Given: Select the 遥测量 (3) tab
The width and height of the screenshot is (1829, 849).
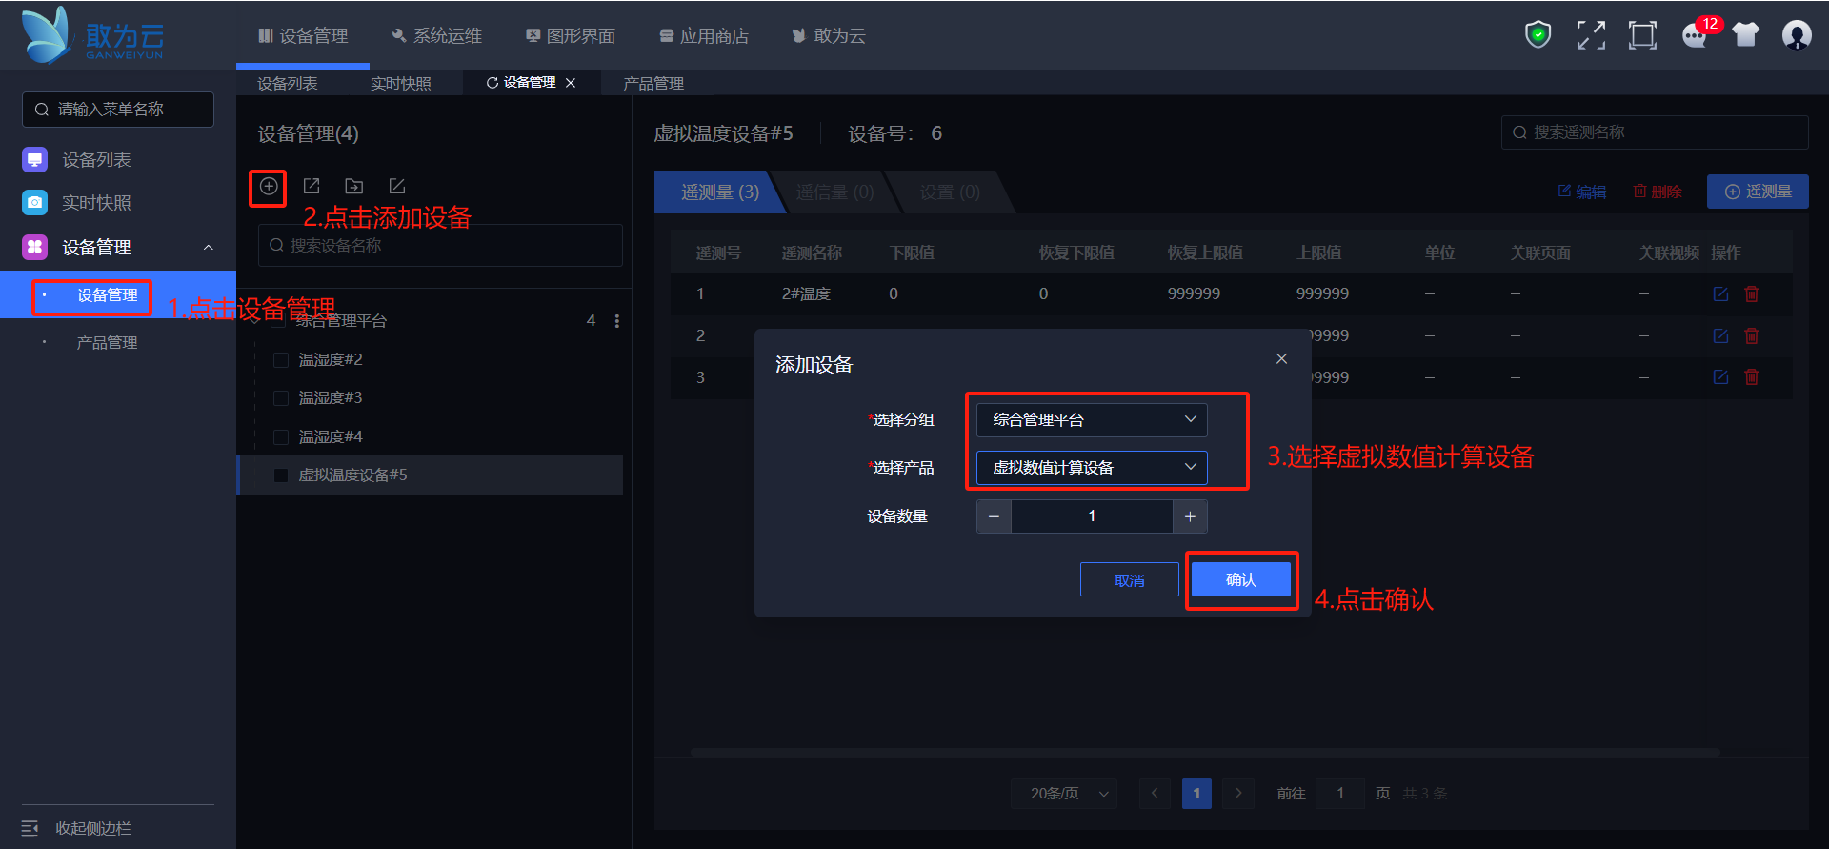Looking at the screenshot, I should click(720, 192).
